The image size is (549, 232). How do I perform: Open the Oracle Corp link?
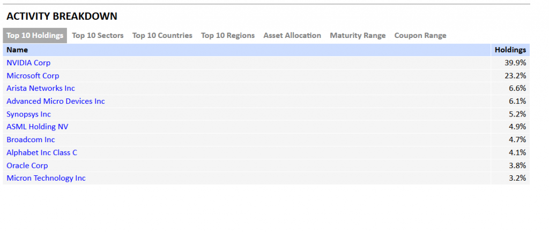click(x=27, y=165)
